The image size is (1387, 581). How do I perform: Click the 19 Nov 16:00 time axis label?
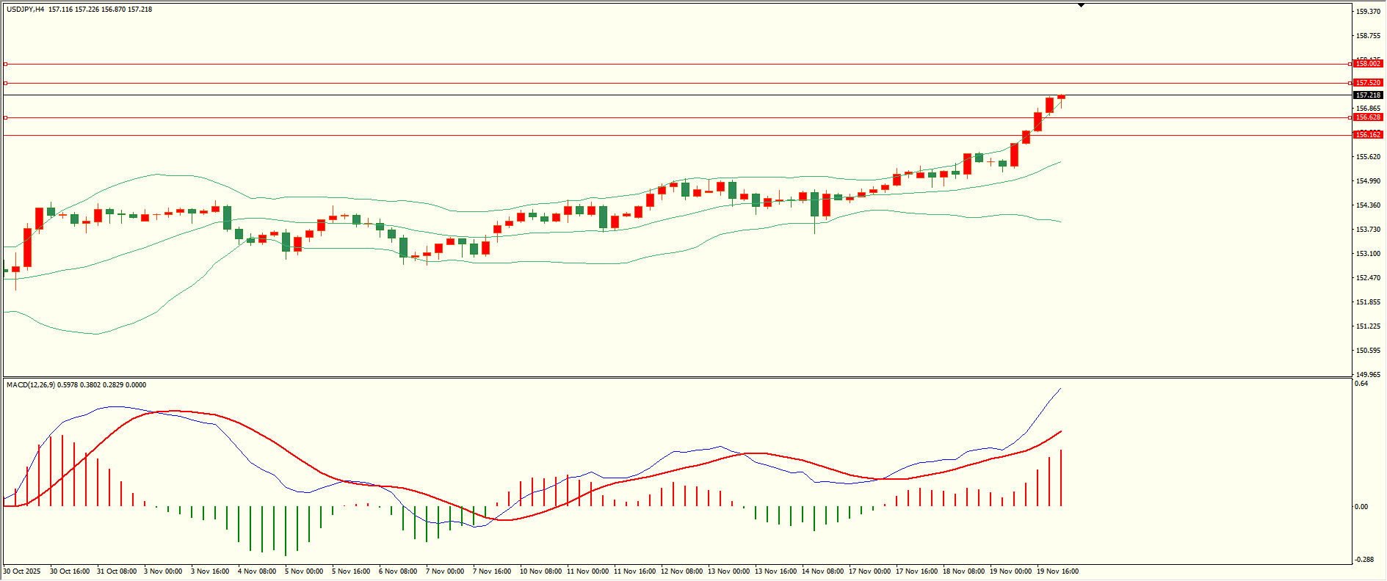point(1057,571)
